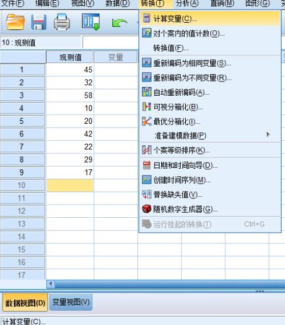This screenshot has height=325, width=285.
Task: Select 重新编码为不同变量(R)... entry
Action: [x=210, y=78]
